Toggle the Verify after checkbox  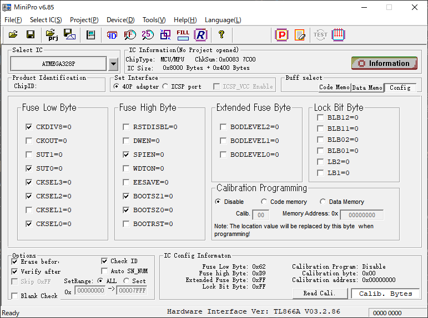[15, 271]
